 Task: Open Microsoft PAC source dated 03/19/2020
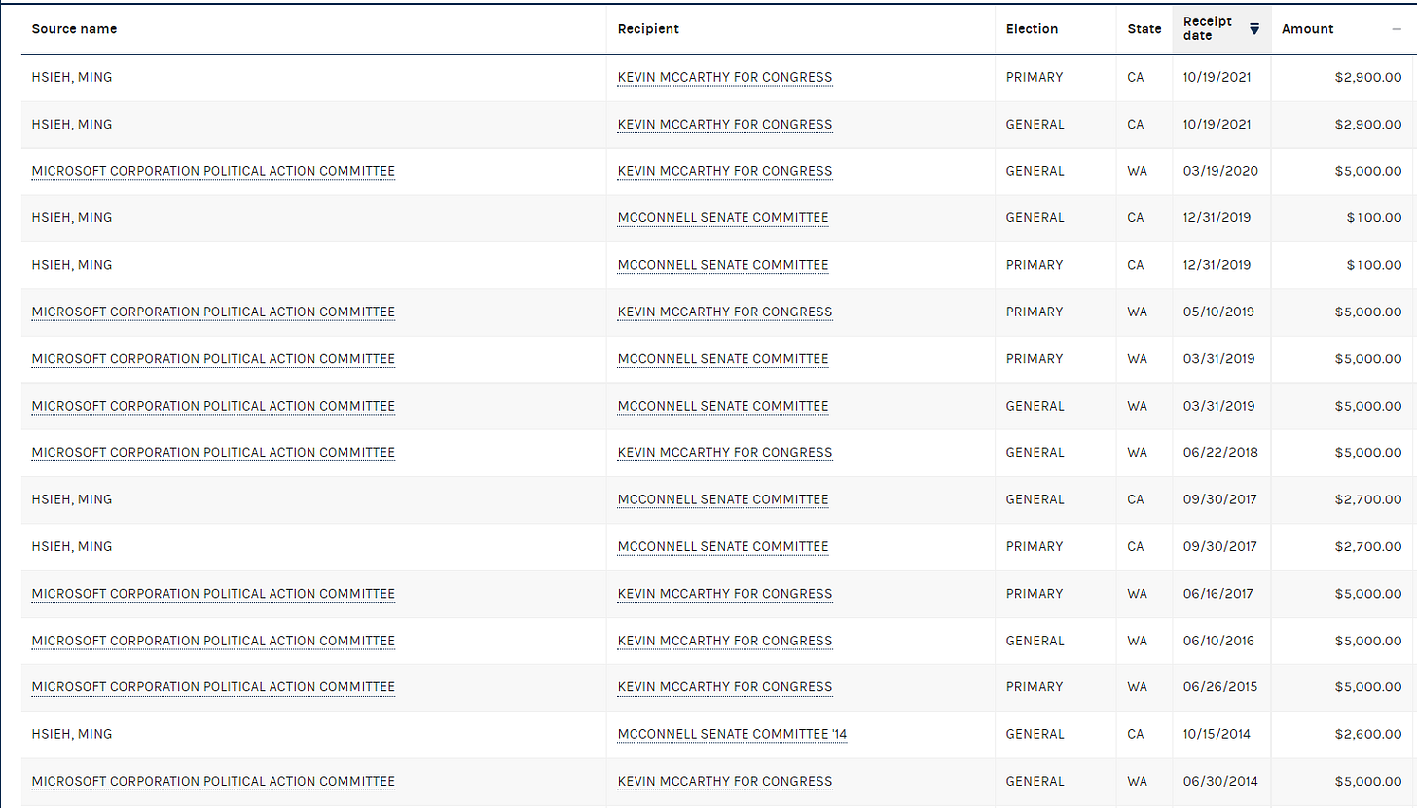point(213,171)
